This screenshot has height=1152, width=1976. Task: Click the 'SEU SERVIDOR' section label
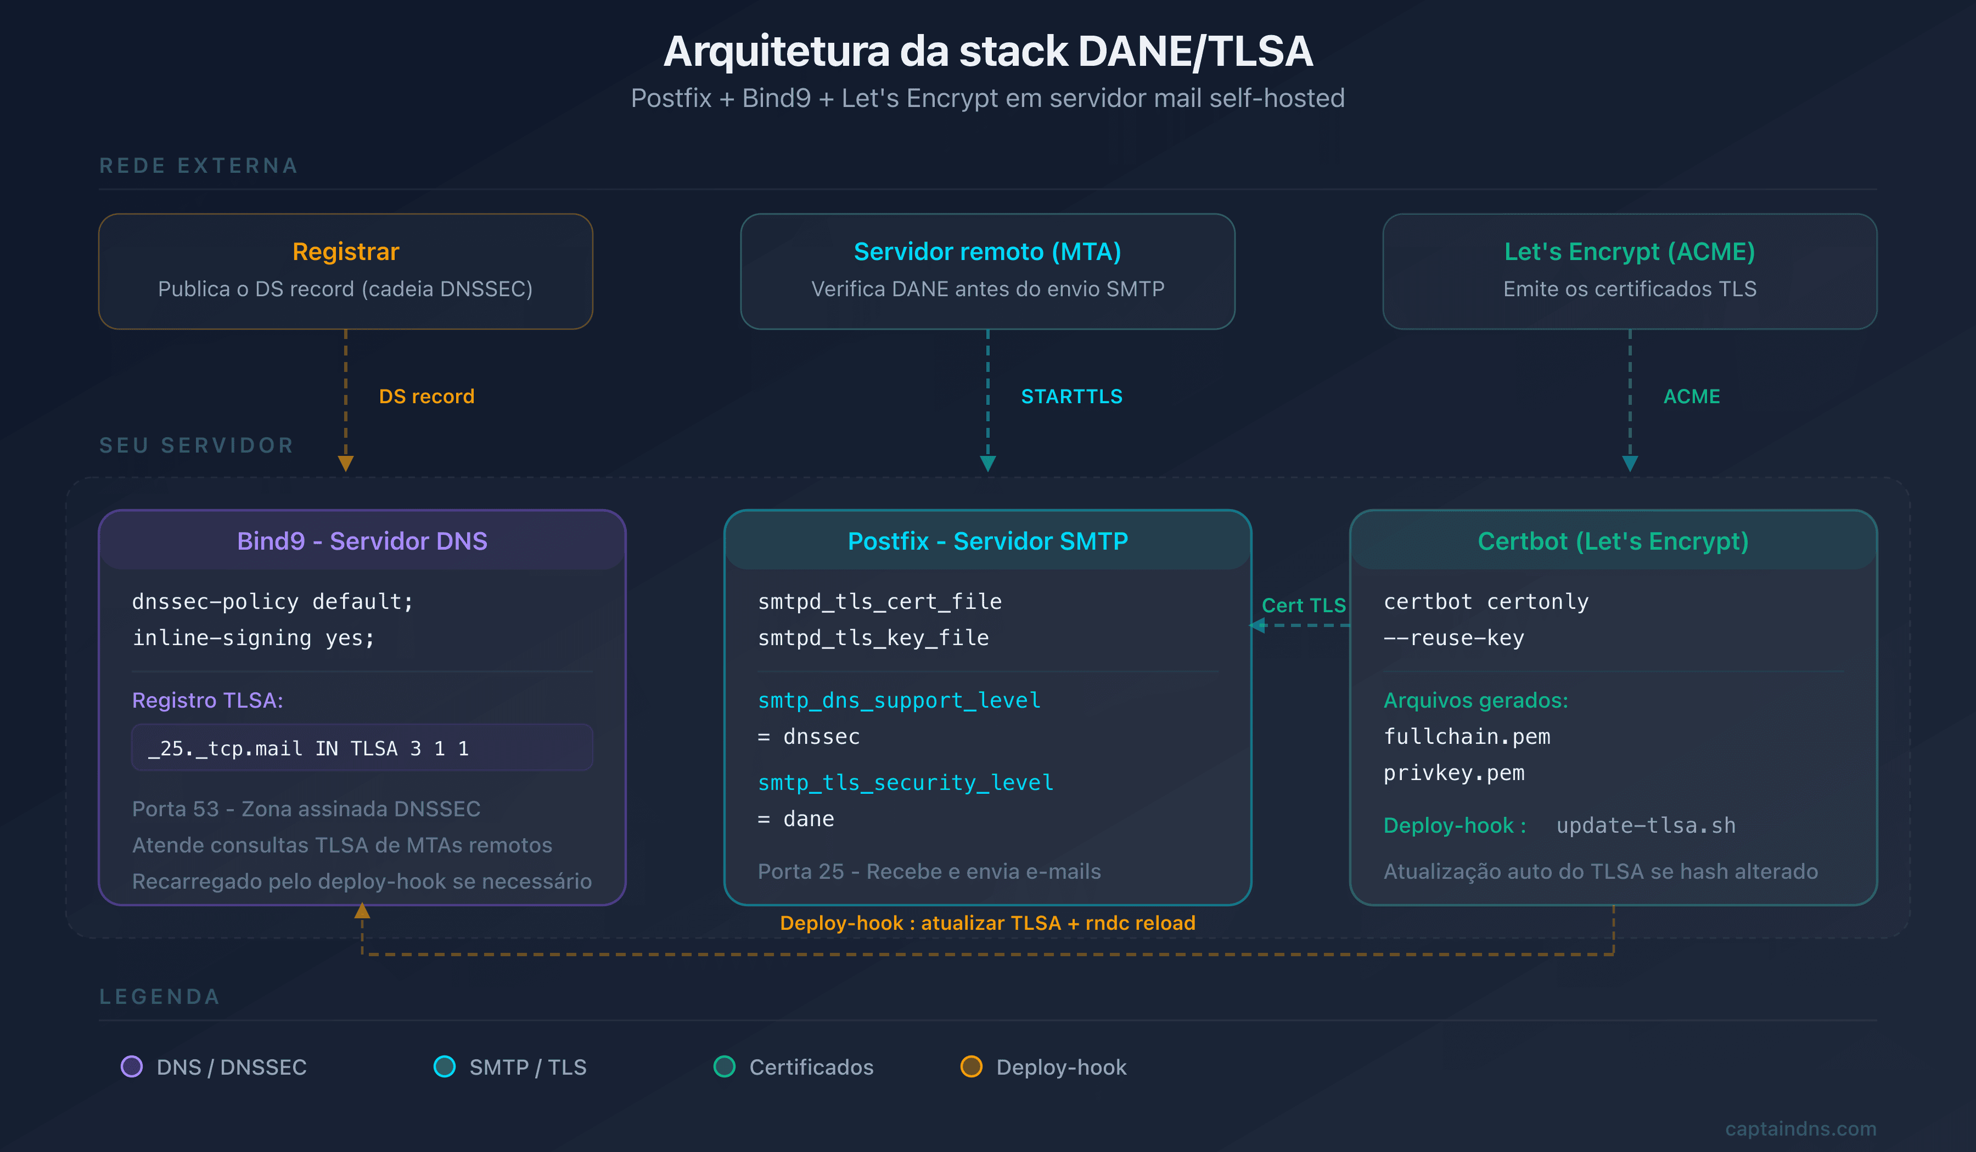196,446
